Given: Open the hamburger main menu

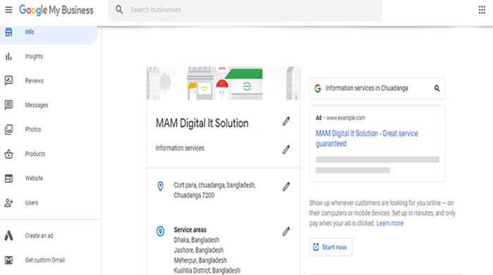Looking at the screenshot, I should [x=8, y=10].
